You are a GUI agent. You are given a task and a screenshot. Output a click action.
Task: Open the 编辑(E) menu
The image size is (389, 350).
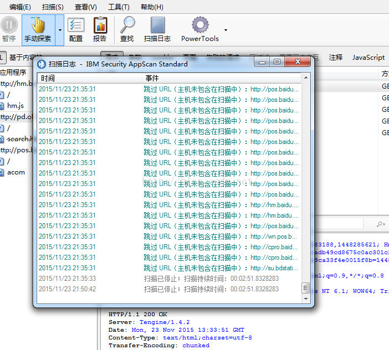point(20,7)
